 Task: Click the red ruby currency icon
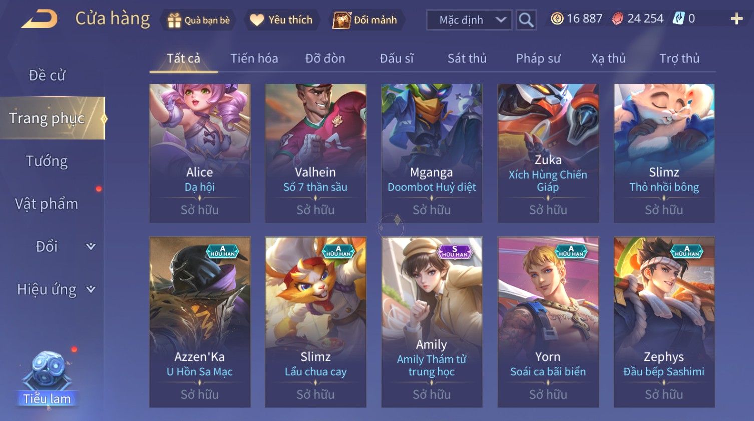(x=618, y=19)
